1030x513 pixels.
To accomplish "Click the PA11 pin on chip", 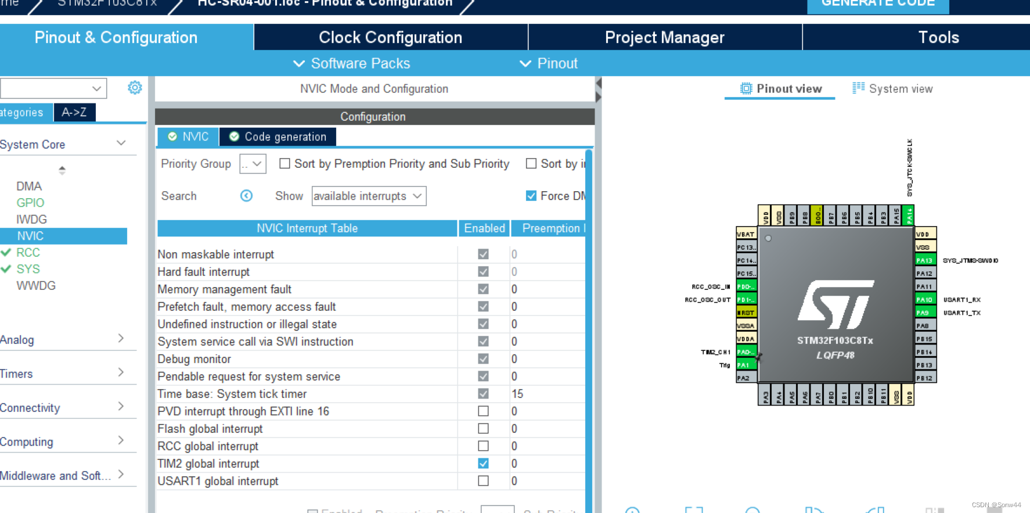I will tap(925, 286).
